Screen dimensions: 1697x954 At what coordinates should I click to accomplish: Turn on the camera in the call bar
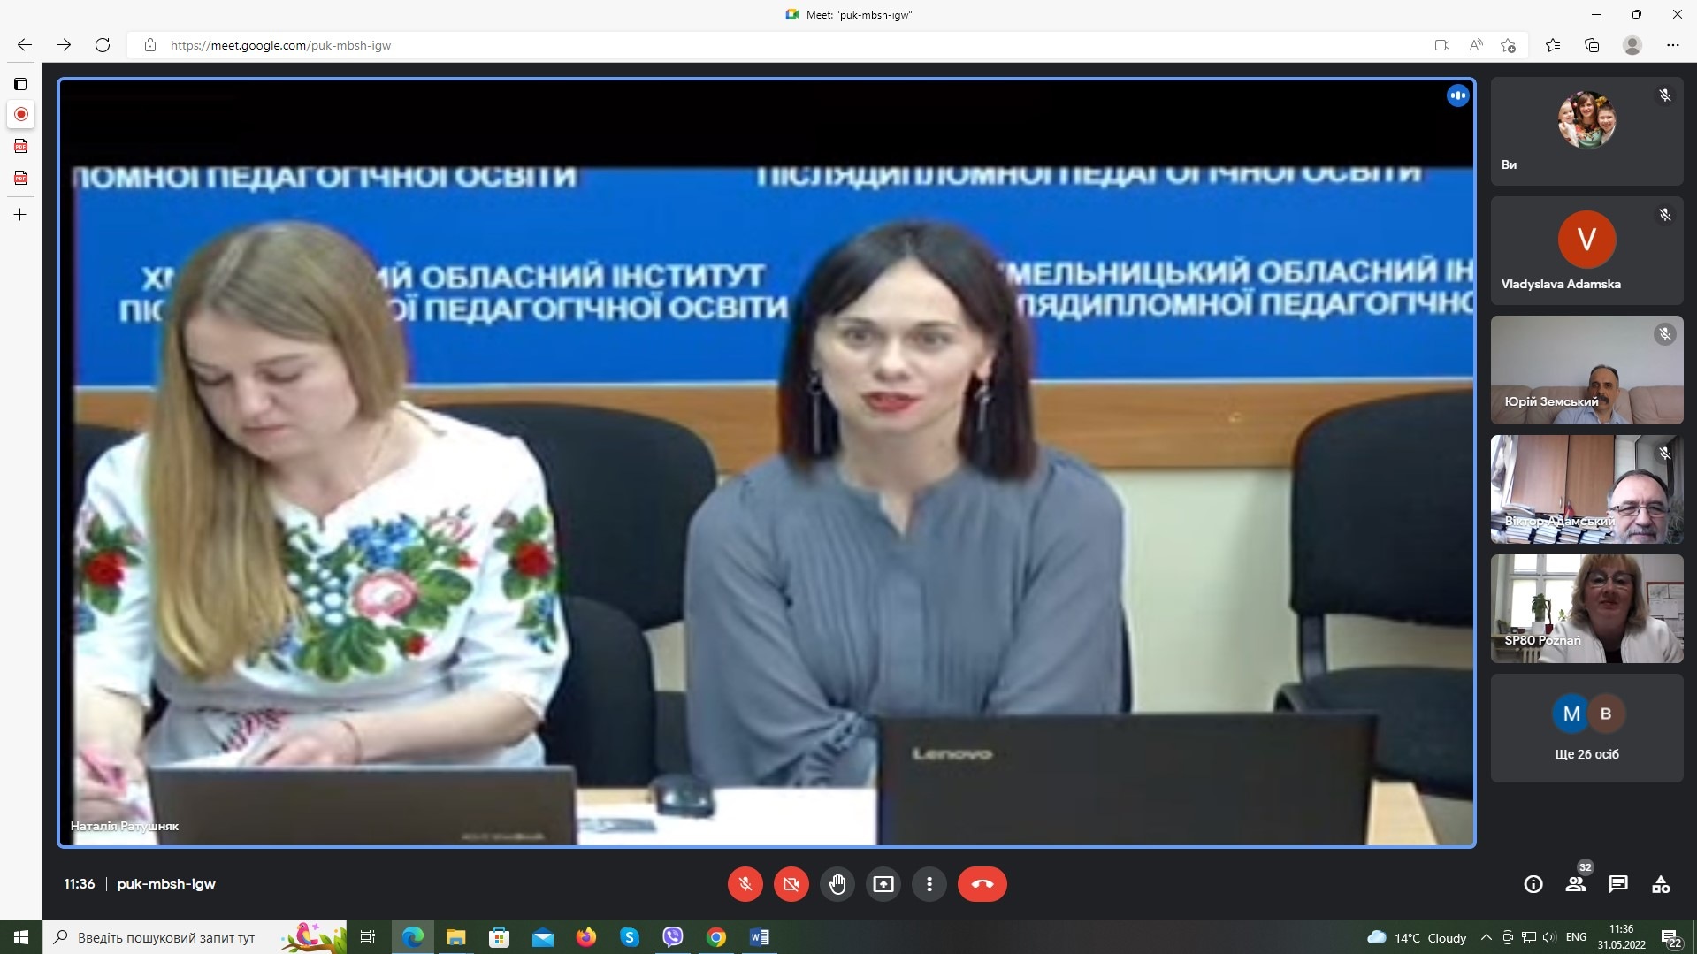pos(791,884)
